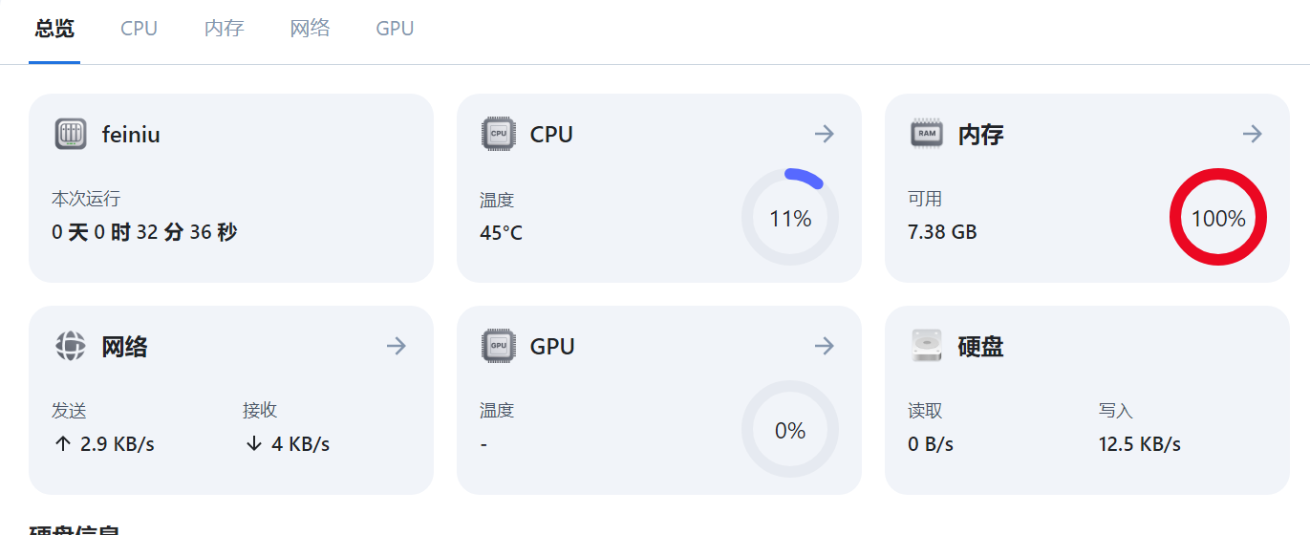Viewport: 1310px width, 535px height.
Task: Switch to the 内存 tab
Action: click(x=225, y=29)
